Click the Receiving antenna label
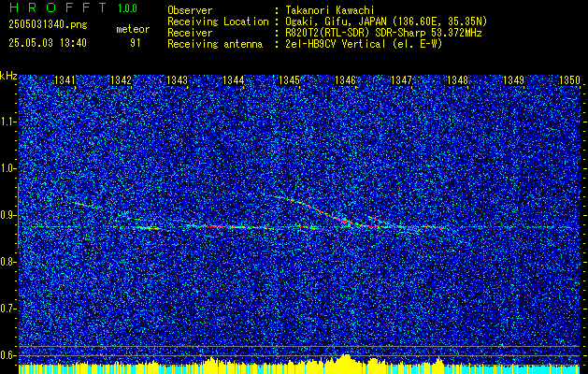Viewport: 588px width, 374px height. coord(215,44)
